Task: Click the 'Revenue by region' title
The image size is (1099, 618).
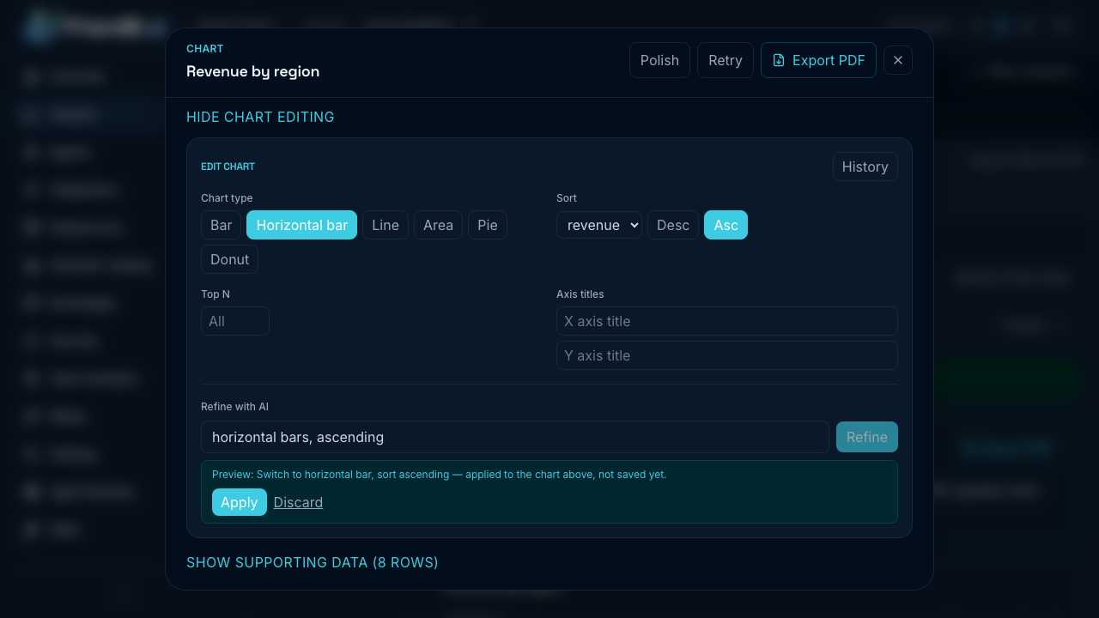Action: coord(252,71)
